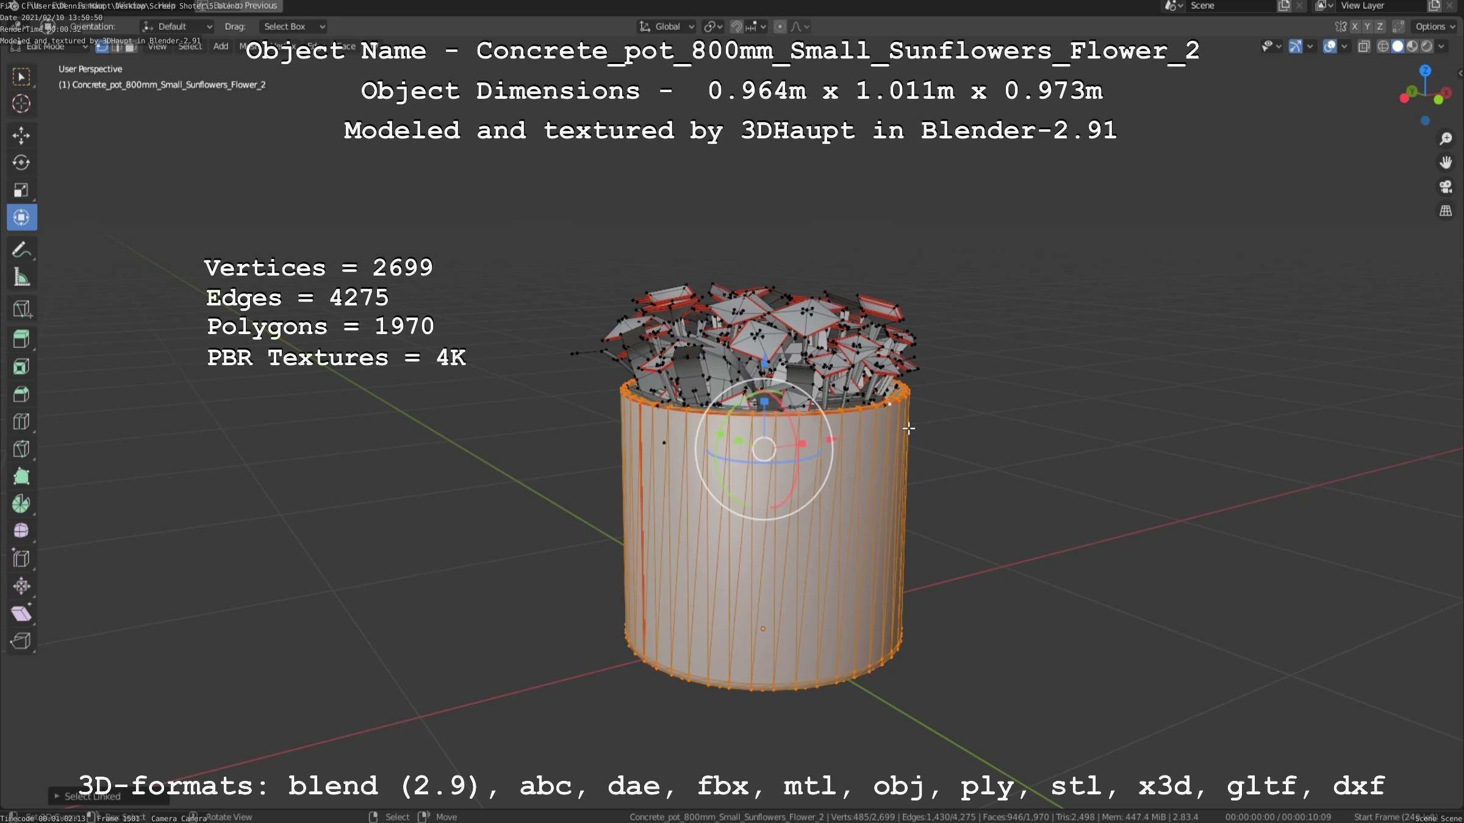This screenshot has width=1464, height=823.
Task: Open the scene browse dropdown icon
Action: pos(1174,6)
